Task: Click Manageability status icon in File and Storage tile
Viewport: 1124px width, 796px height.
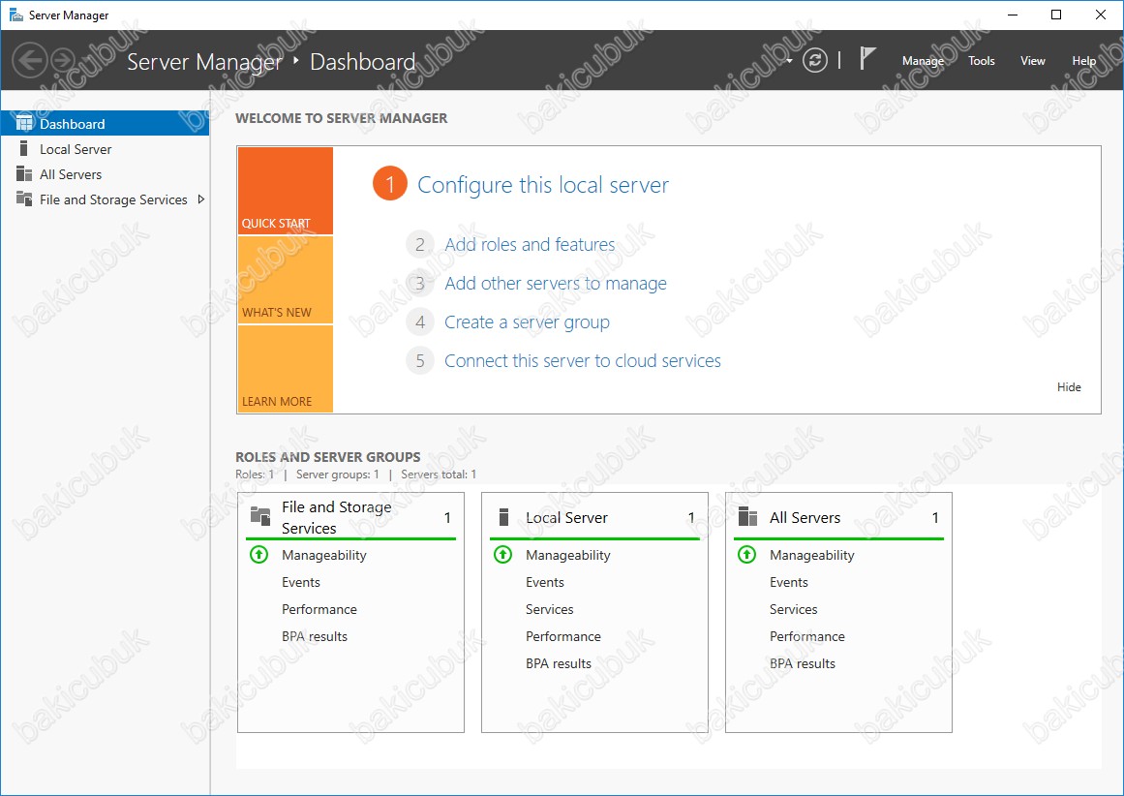Action: point(258,554)
